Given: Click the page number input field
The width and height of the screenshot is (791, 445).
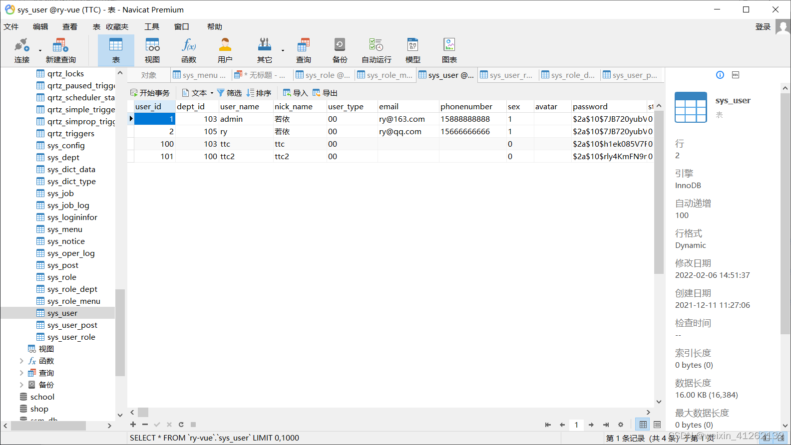Looking at the screenshot, I should pyautogui.click(x=576, y=425).
